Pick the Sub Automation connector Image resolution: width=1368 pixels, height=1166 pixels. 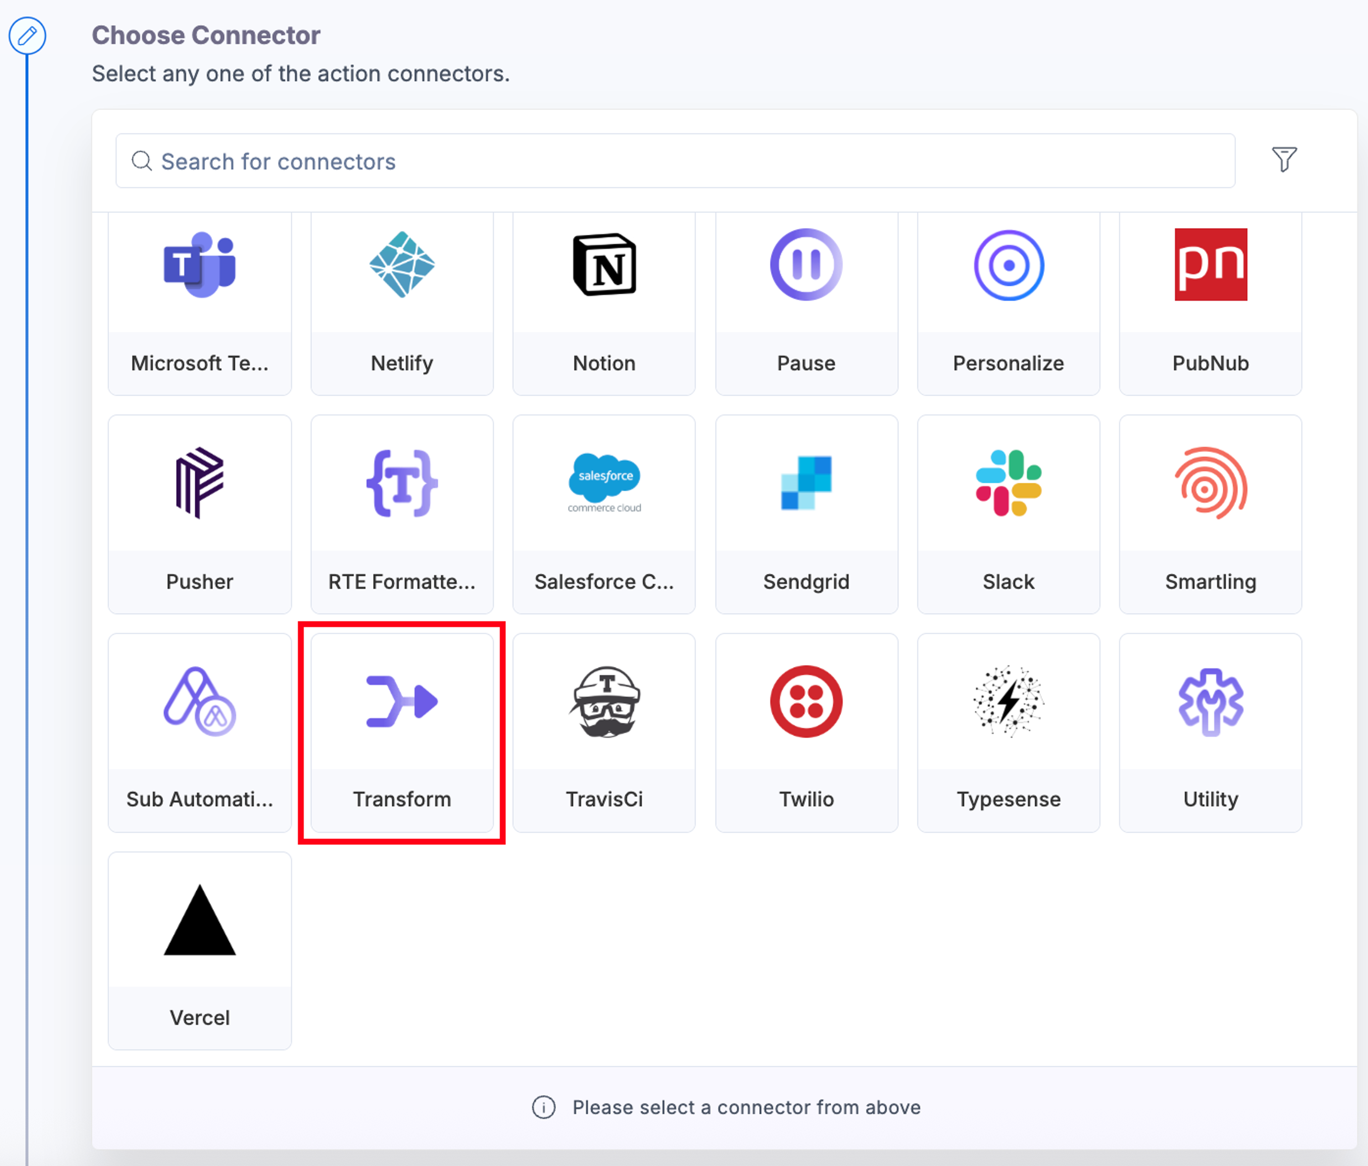pyautogui.click(x=199, y=733)
